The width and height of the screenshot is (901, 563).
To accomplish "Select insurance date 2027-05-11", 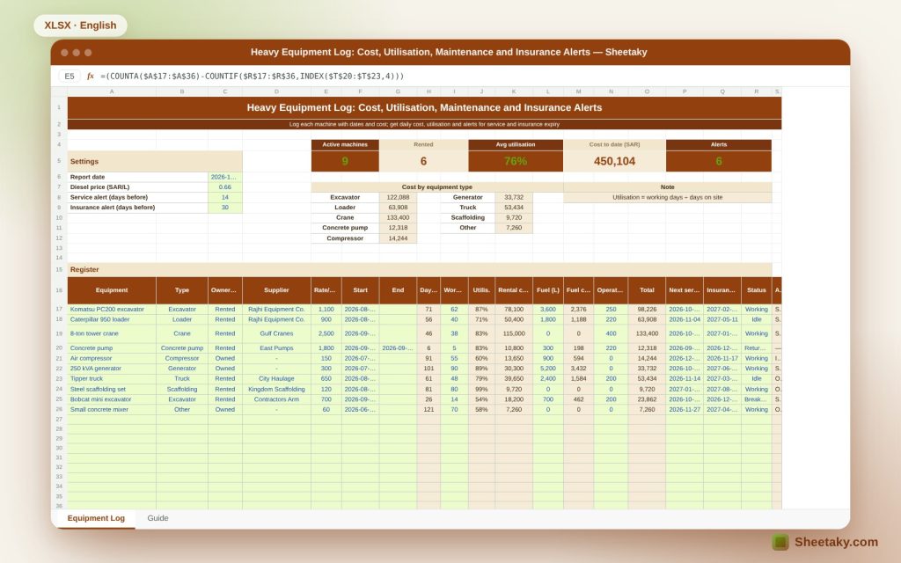I will 722,319.
